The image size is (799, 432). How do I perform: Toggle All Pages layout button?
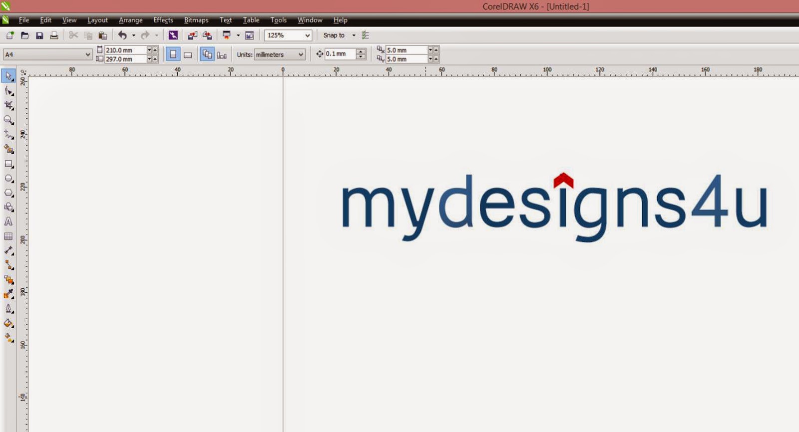coord(207,54)
